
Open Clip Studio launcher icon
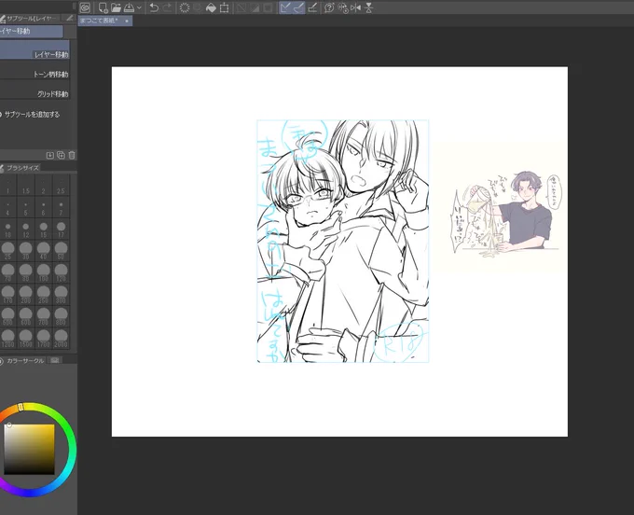[85, 7]
